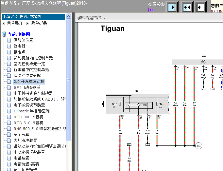Image resolution: width=223 pixels, height=171 pixels.
Task: Open 继电器 document
Action: [19, 46]
